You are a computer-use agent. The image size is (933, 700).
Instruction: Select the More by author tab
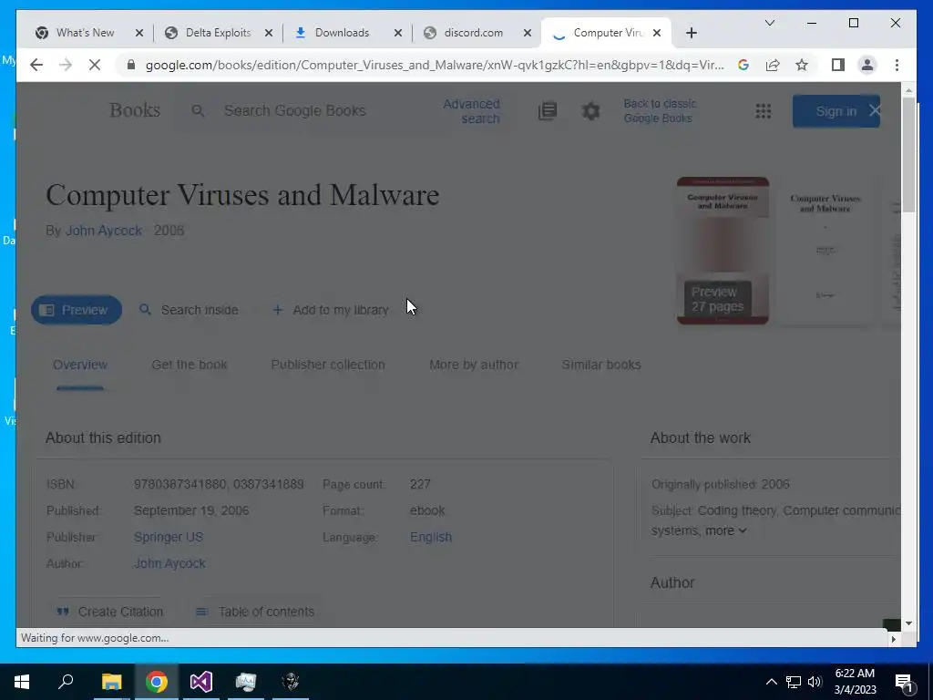coord(474,365)
